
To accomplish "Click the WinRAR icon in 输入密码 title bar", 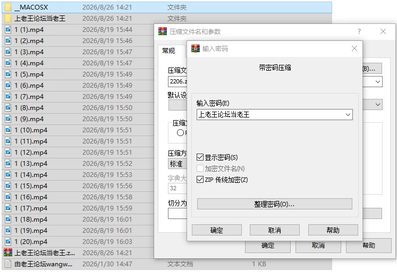I will click(x=196, y=48).
